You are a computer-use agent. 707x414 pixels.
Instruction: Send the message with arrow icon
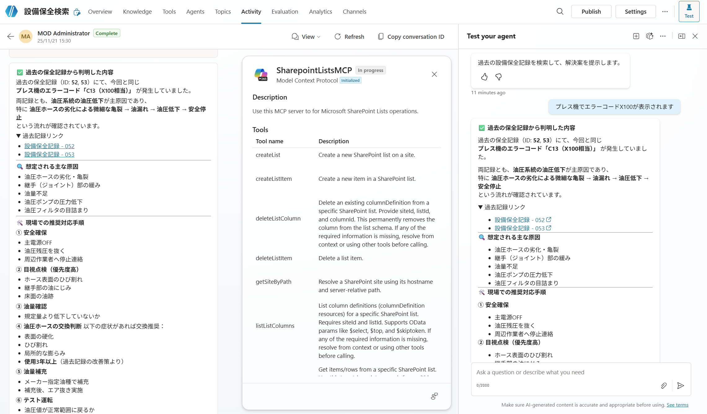(x=681, y=385)
